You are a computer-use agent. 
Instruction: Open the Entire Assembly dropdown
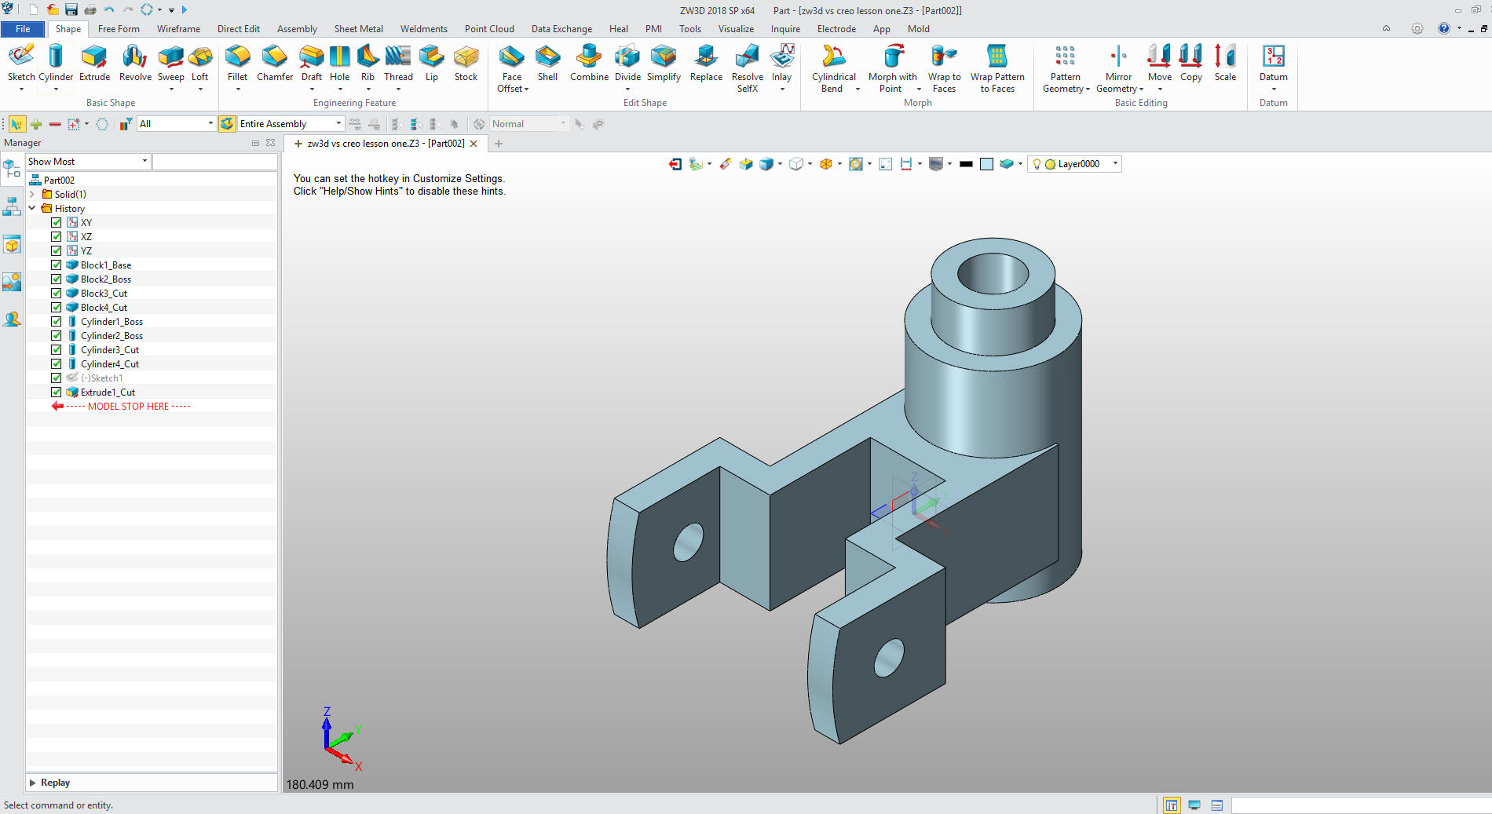(x=338, y=124)
